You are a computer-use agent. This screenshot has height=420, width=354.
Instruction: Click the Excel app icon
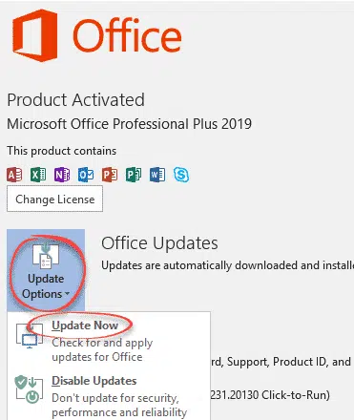tap(38, 175)
